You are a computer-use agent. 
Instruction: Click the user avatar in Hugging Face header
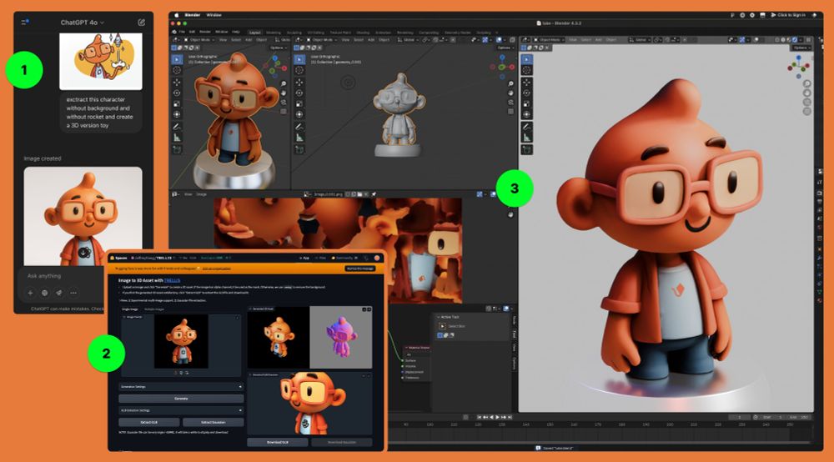click(377, 258)
